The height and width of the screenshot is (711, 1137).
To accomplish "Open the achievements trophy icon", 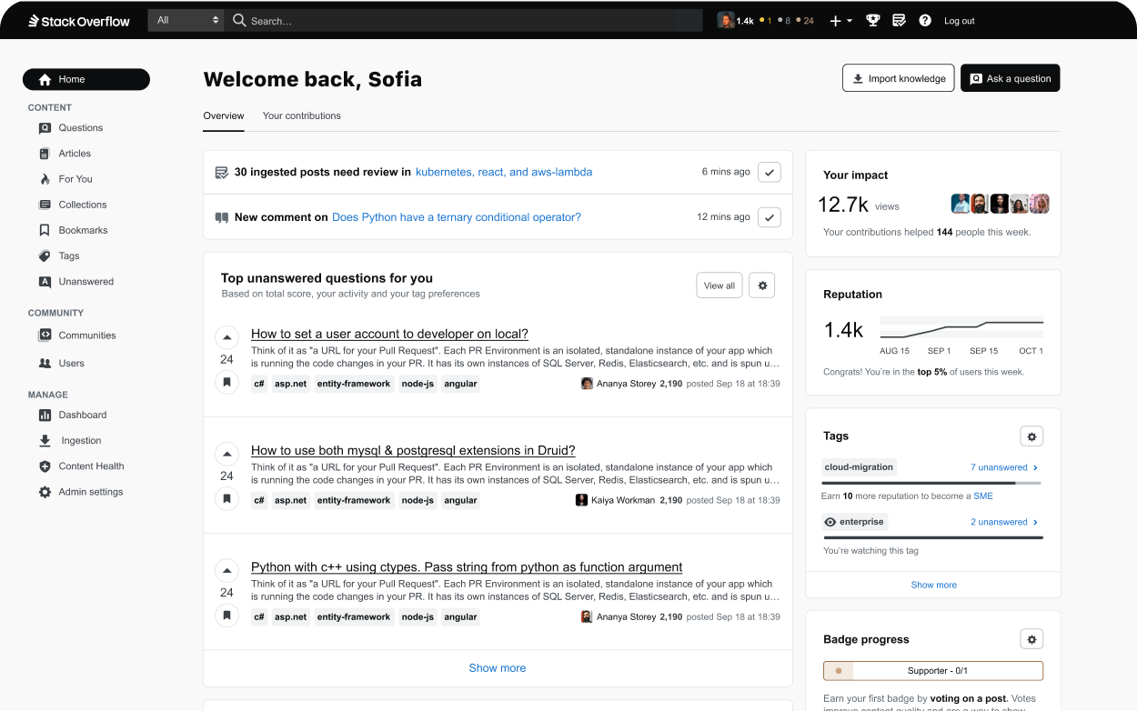I will coord(873,20).
